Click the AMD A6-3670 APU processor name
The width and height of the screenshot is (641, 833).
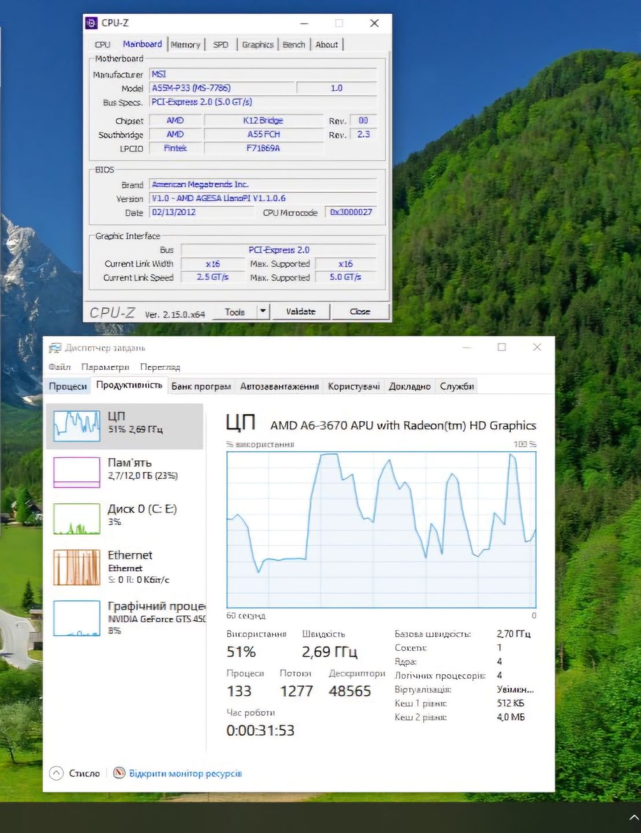(x=403, y=425)
